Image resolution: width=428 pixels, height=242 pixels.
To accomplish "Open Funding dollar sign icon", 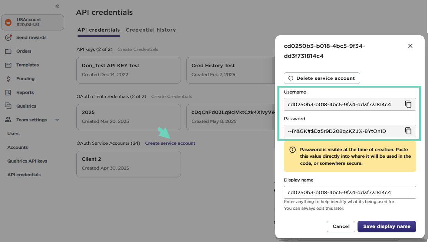I will pyautogui.click(x=8, y=79).
